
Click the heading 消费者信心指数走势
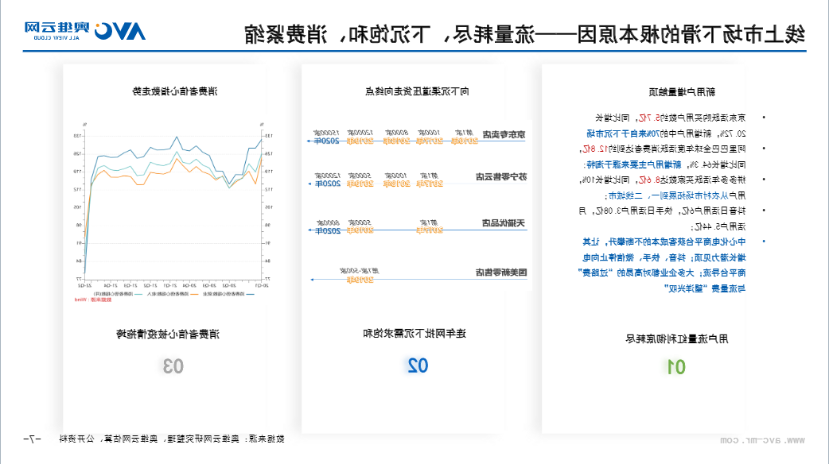(x=174, y=91)
